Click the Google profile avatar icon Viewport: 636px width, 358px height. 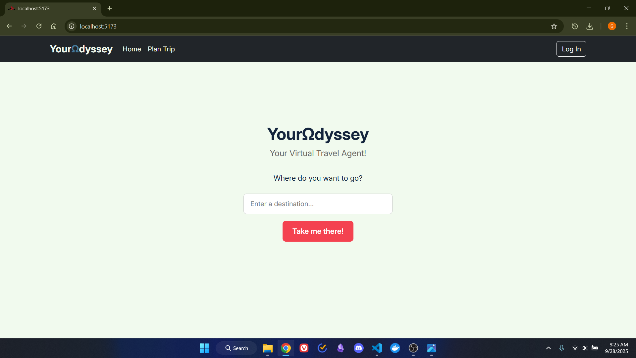[x=612, y=26]
